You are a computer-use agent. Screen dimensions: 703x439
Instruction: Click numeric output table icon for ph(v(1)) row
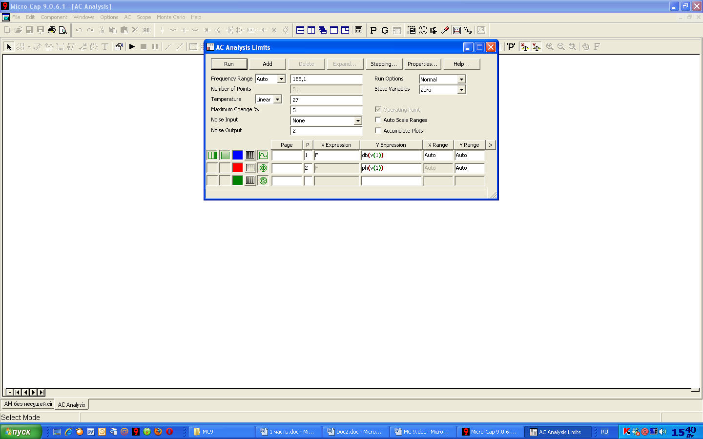click(250, 168)
